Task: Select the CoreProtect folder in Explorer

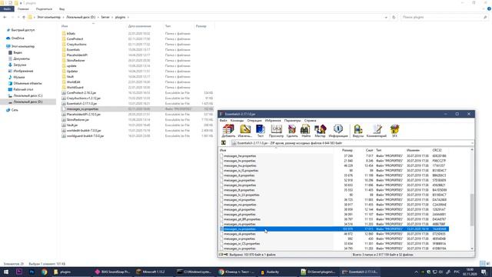Action: [x=75, y=39]
